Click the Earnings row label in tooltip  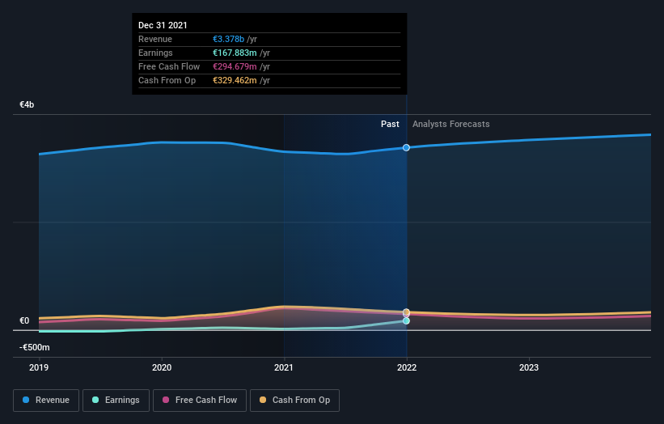coord(155,53)
